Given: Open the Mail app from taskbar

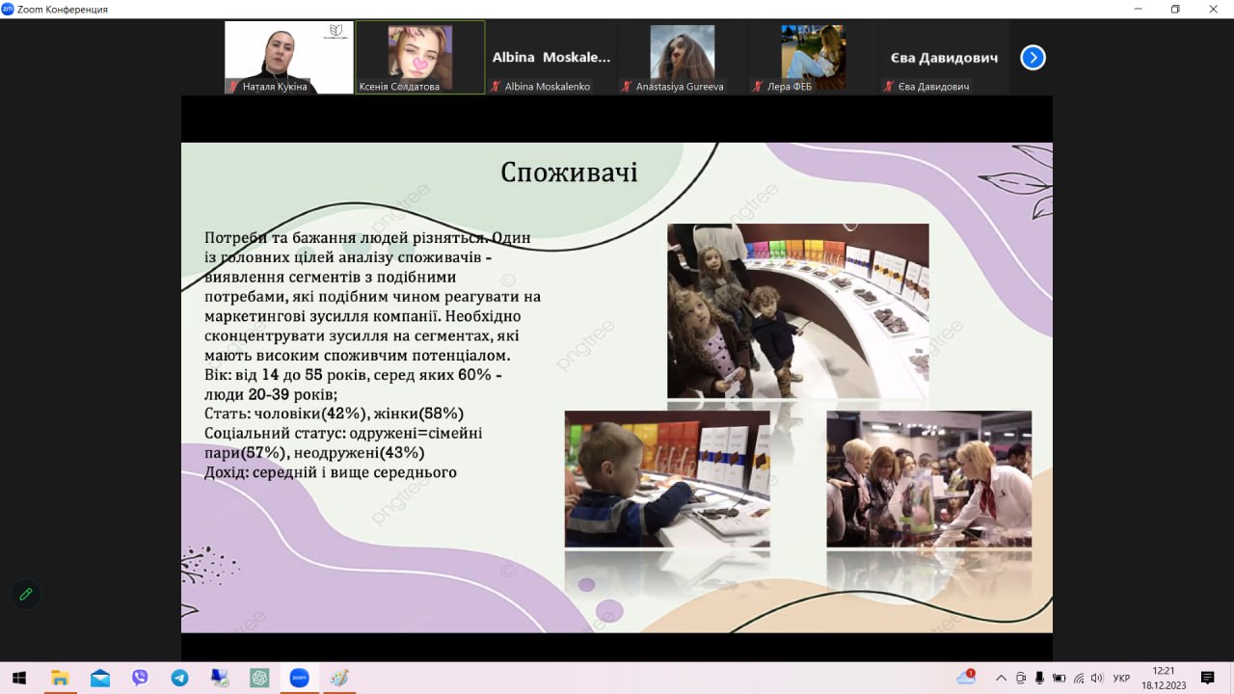Looking at the screenshot, I should 100,678.
